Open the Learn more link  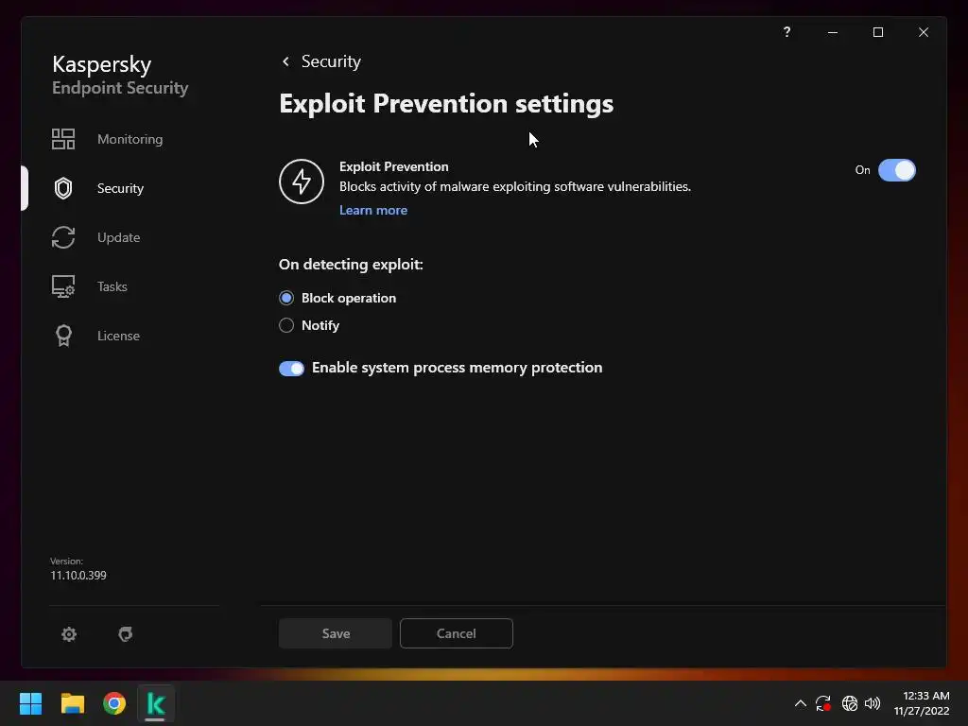(372, 210)
